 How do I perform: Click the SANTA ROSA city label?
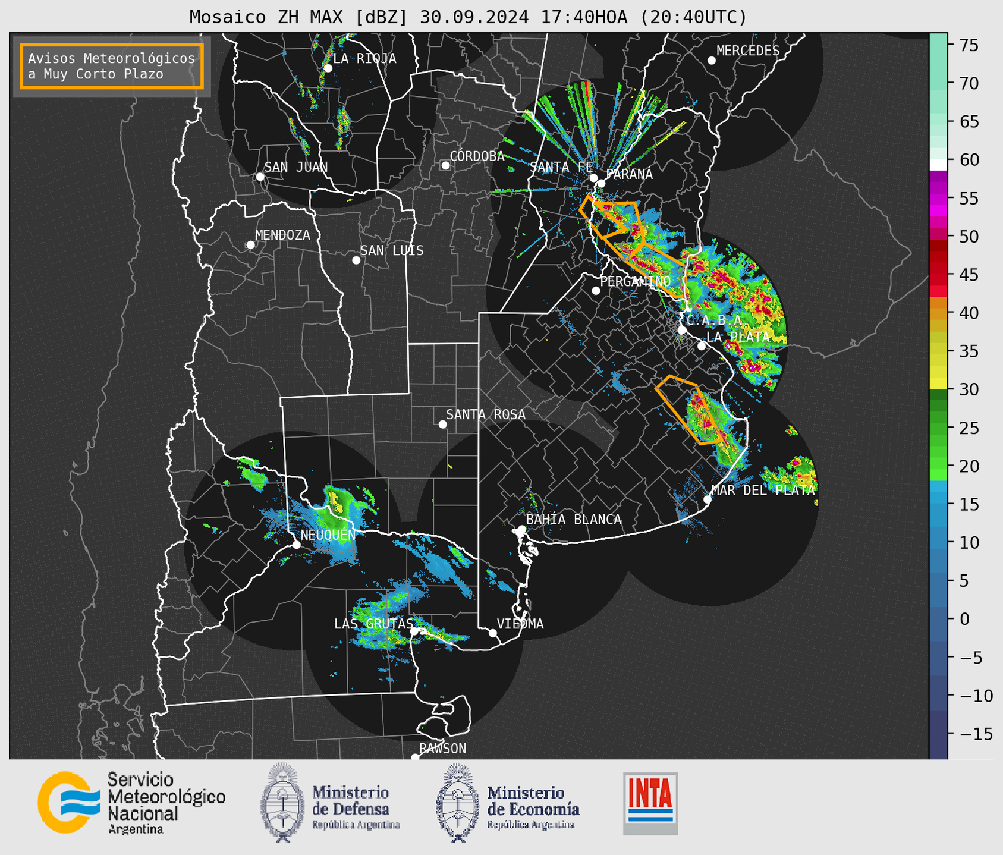pyautogui.click(x=486, y=414)
